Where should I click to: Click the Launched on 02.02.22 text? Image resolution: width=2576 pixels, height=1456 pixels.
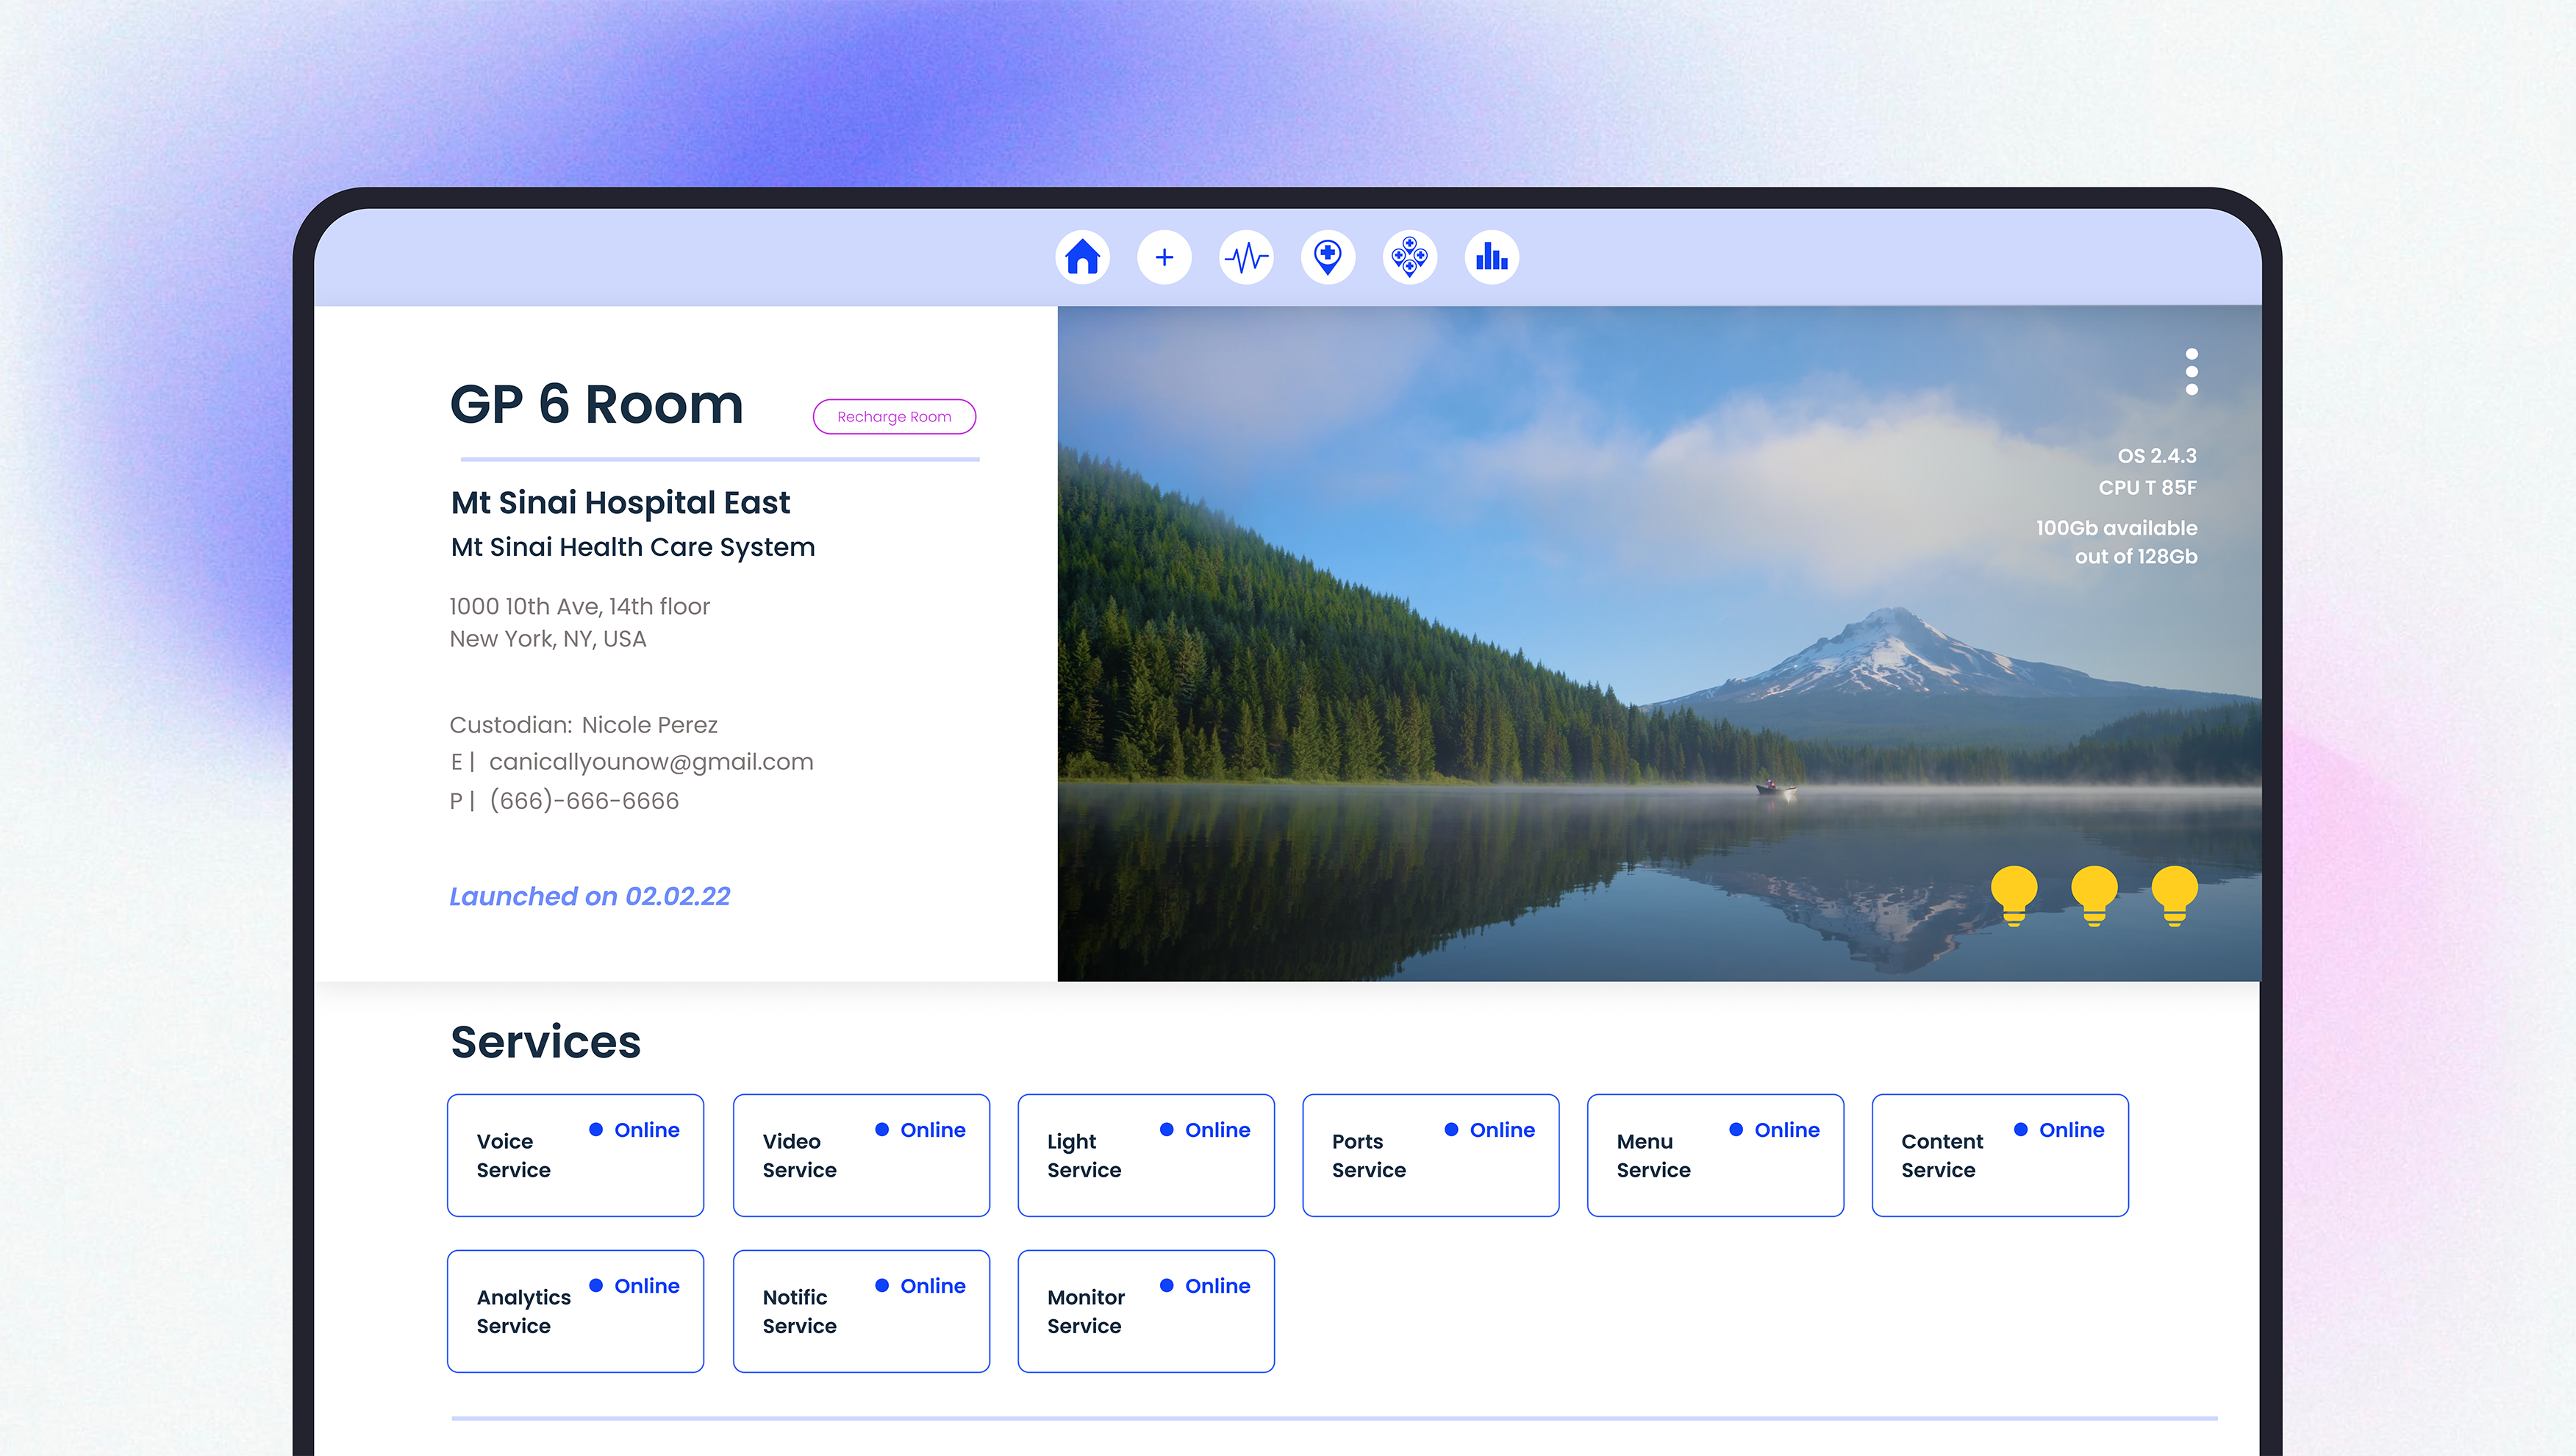click(589, 896)
